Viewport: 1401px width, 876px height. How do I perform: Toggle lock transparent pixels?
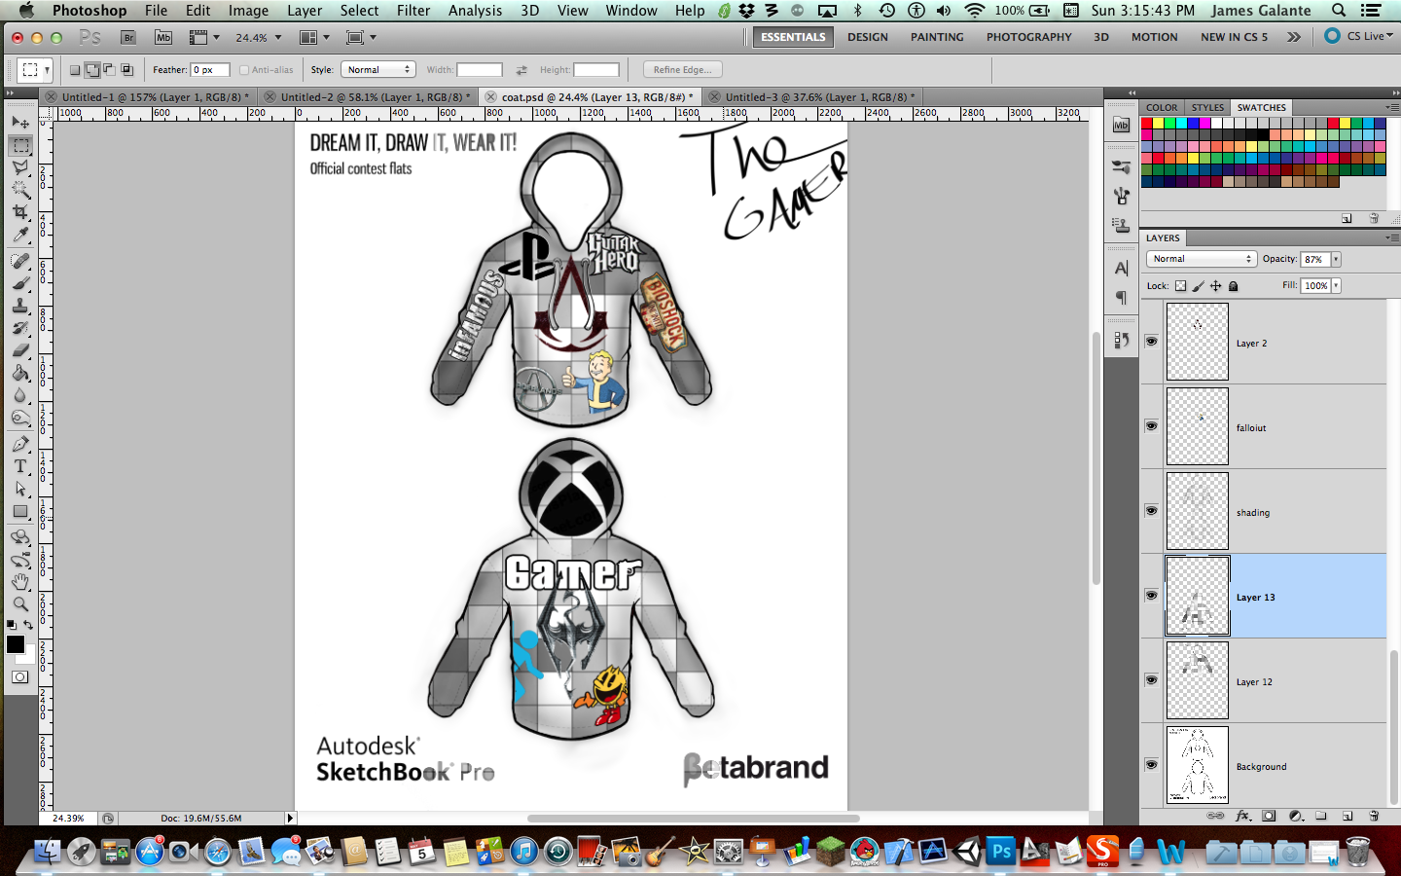pos(1180,286)
